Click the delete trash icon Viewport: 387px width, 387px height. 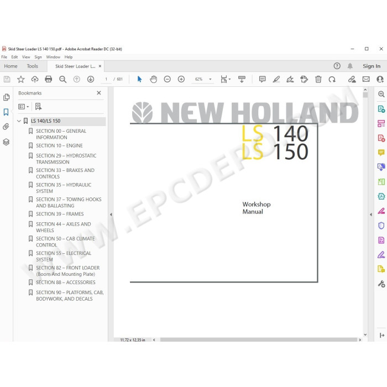click(318, 79)
